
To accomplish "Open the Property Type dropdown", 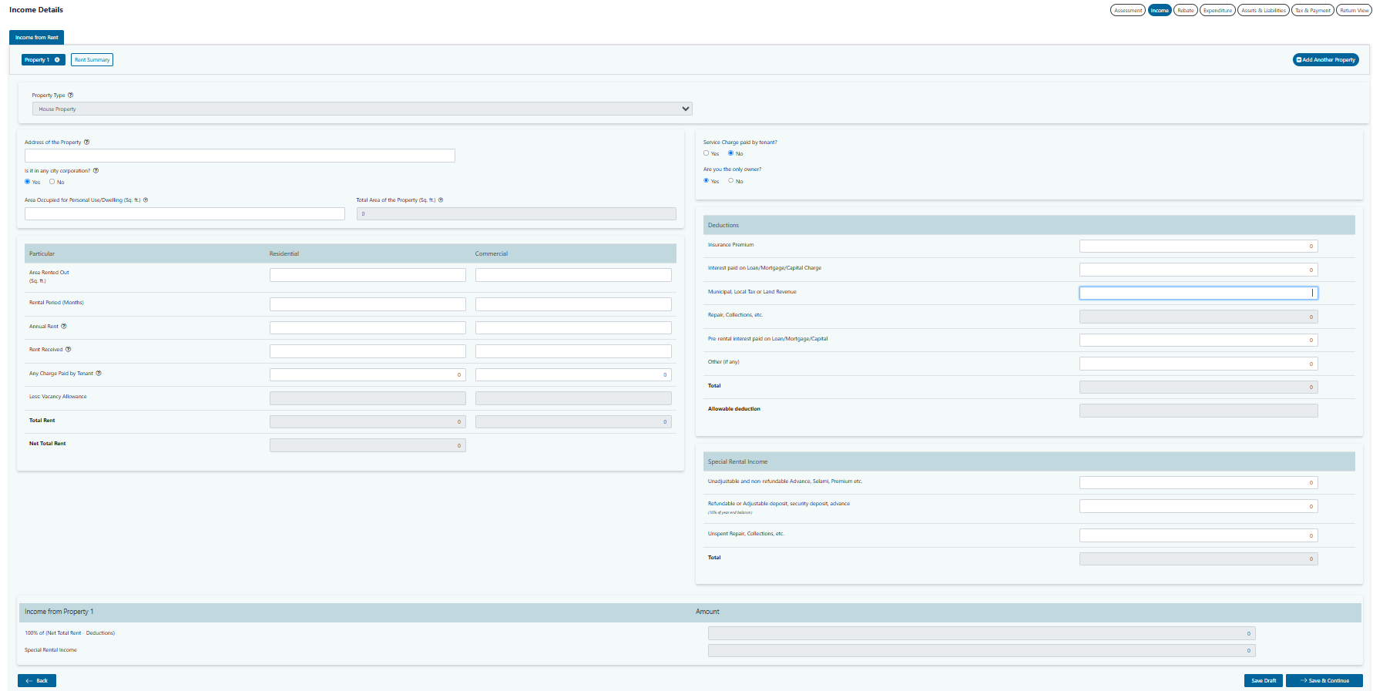I will pos(362,109).
